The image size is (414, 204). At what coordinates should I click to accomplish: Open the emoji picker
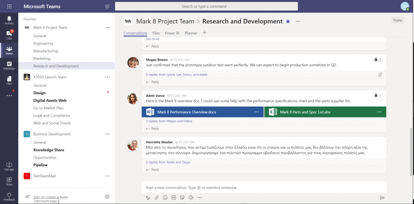(165, 198)
